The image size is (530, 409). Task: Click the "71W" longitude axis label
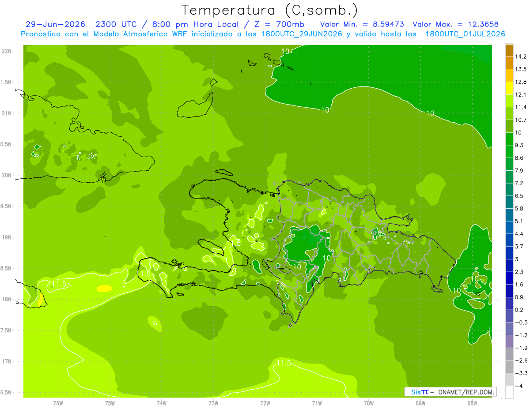(317, 403)
